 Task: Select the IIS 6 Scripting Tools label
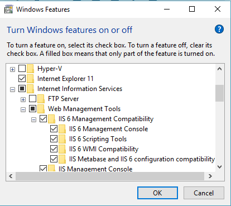click(x=98, y=139)
